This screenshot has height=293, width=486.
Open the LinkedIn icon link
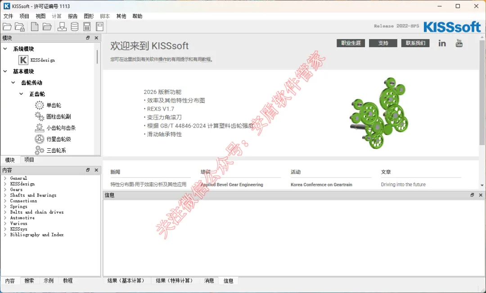tap(442, 43)
